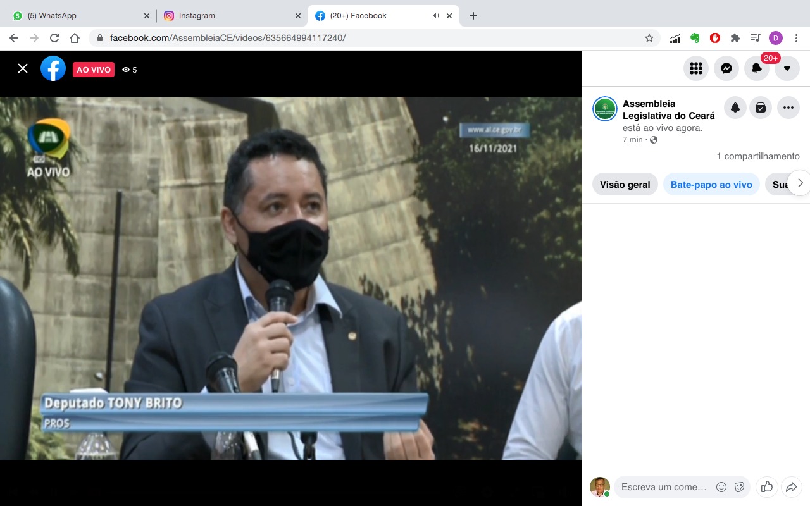The image size is (810, 506).
Task: Bookmark this page with the star icon
Action: [649, 38]
